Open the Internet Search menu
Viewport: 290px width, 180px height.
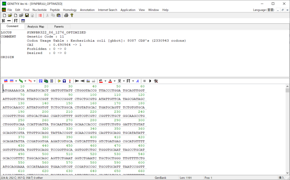pos(108,10)
